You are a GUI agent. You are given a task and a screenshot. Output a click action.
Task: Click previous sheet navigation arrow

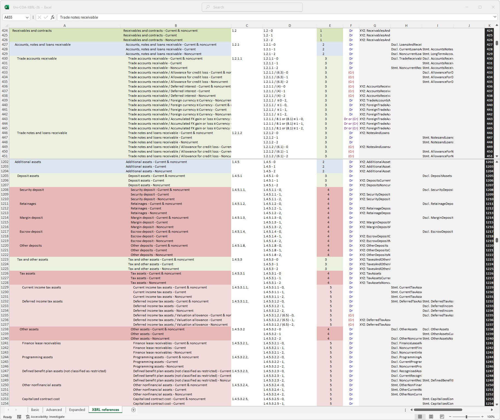point(8,410)
